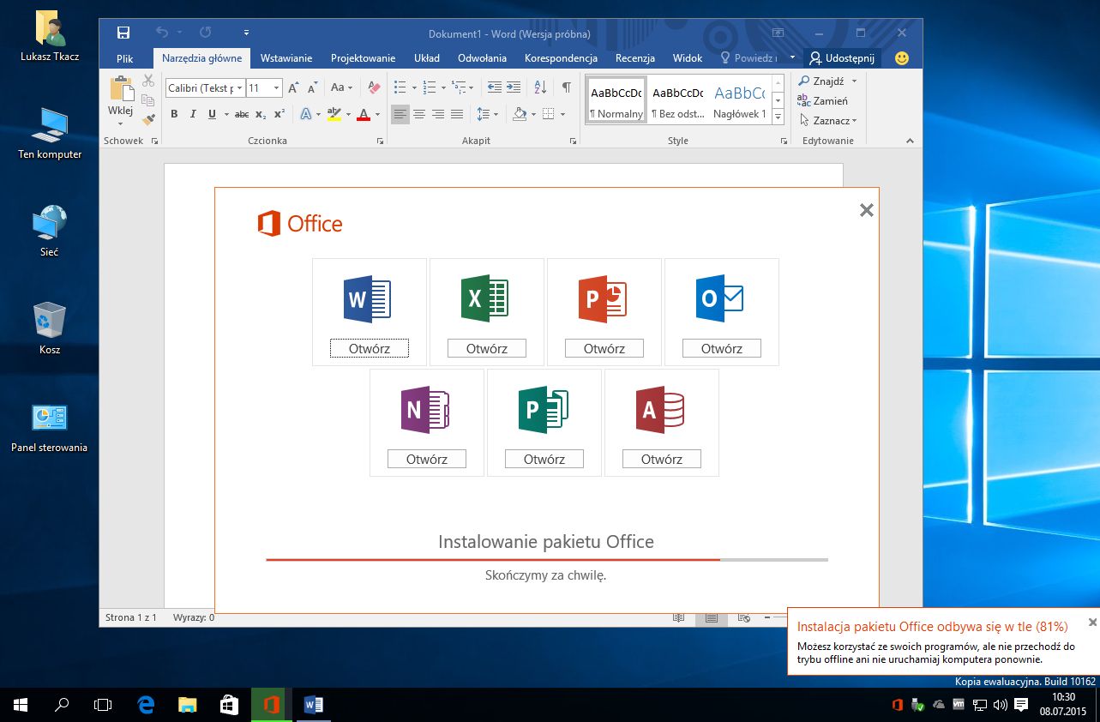Switch to the Układ tab
This screenshot has width=1100, height=722.
[427, 58]
